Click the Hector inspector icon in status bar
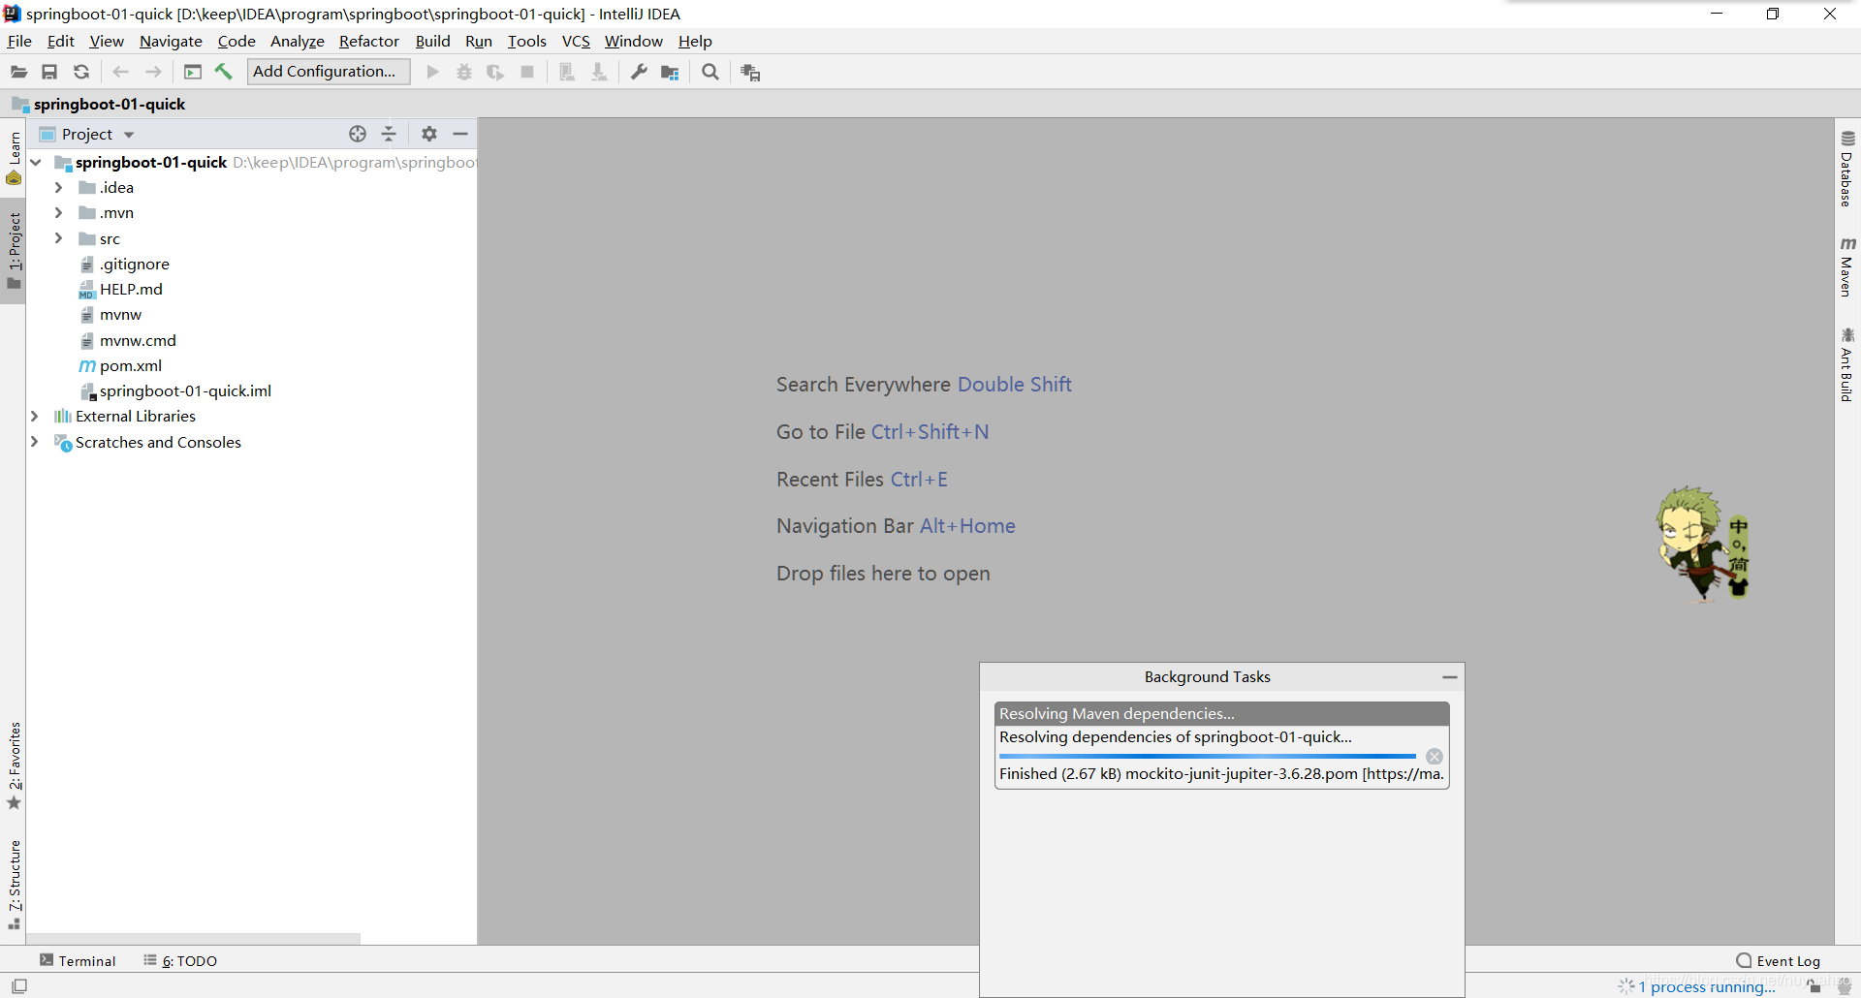Image resolution: width=1861 pixels, height=998 pixels. coord(1845,985)
